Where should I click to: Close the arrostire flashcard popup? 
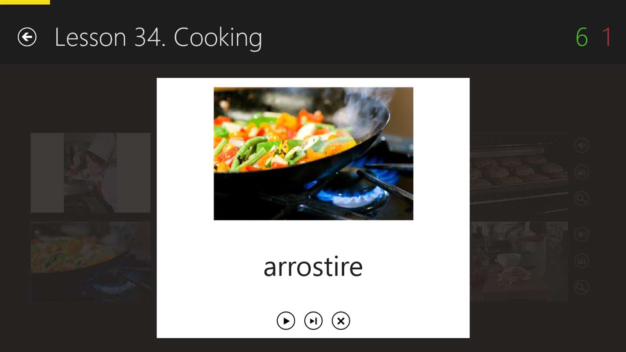click(341, 321)
